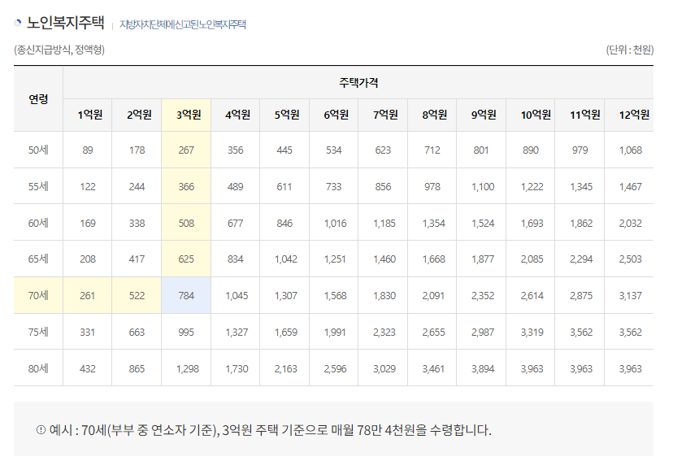The width and height of the screenshot is (673, 461).
Task: Click the 75세 row label
Action: (38, 332)
